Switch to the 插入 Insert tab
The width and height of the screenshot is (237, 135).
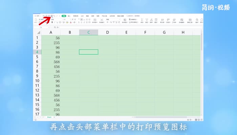tap(69, 16)
